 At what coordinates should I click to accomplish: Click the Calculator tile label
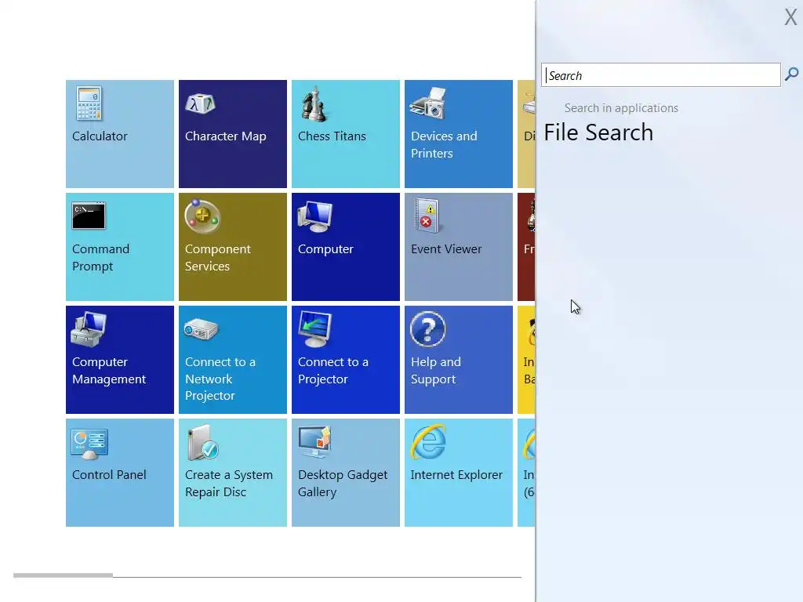[x=100, y=136]
